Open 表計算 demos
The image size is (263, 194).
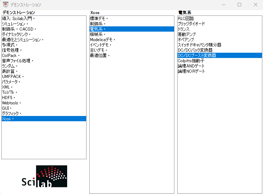tap(44, 71)
